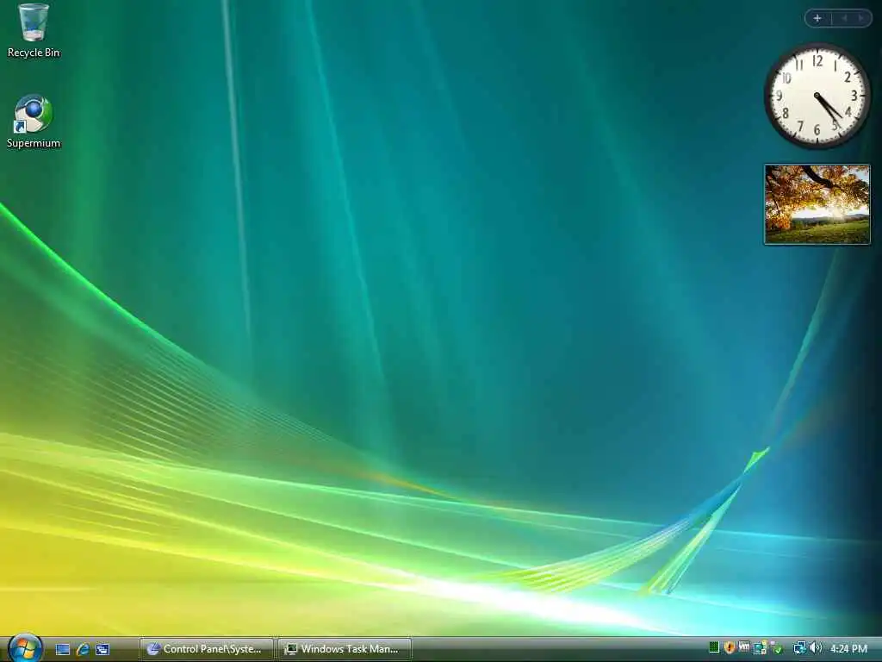
Task: Click the sidebar next gadgets arrow
Action: 860,18
